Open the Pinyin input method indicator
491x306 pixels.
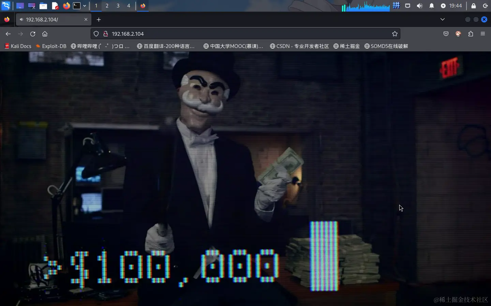coord(396,5)
